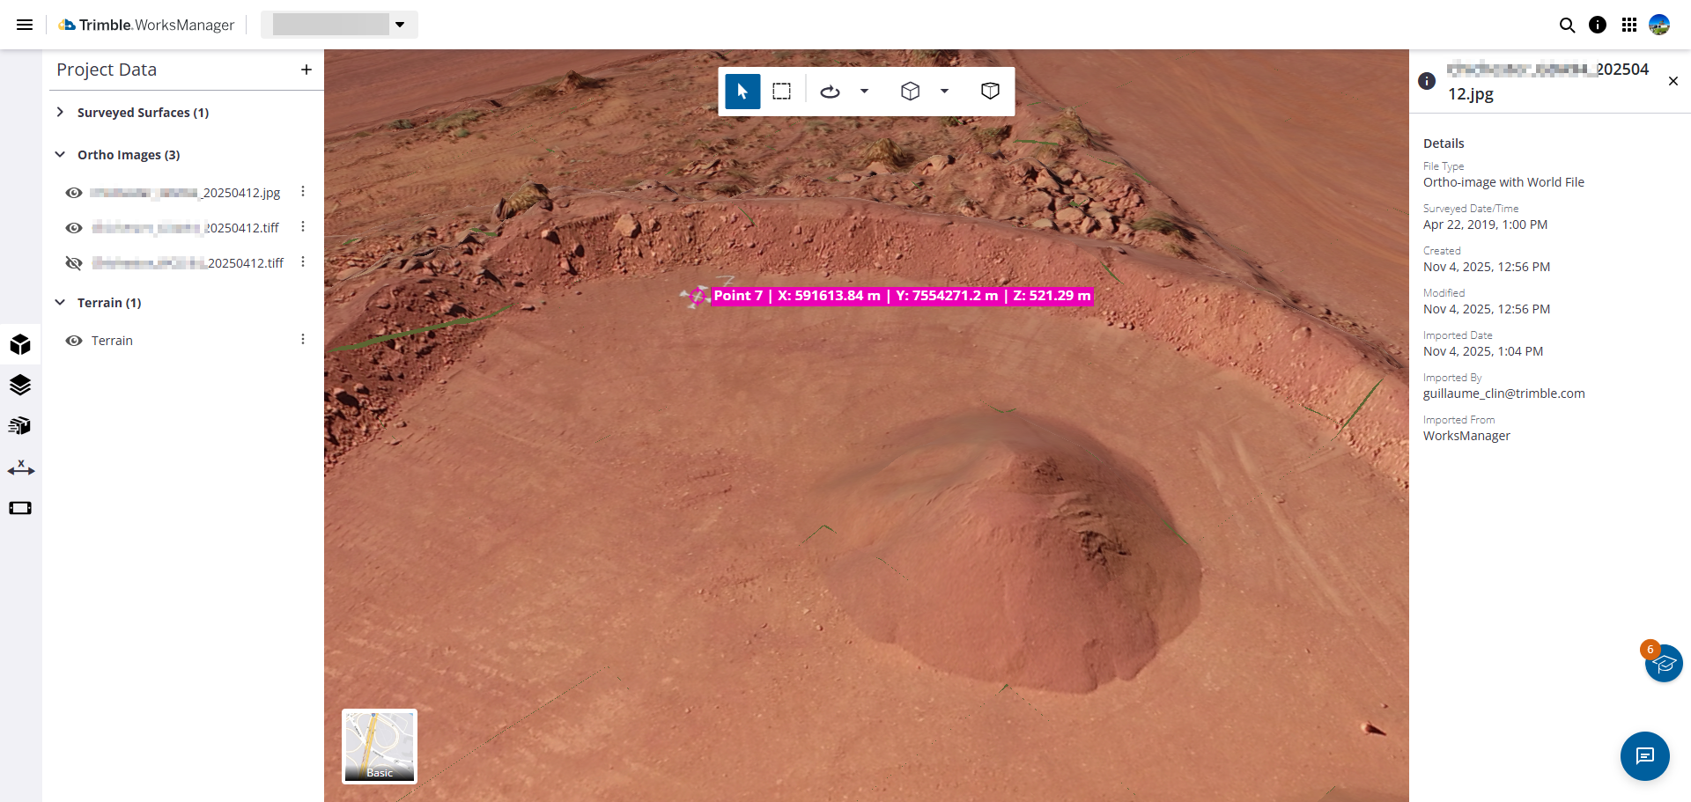Image resolution: width=1691 pixels, height=802 pixels.
Task: Open the hamburger main menu
Action: [25, 25]
